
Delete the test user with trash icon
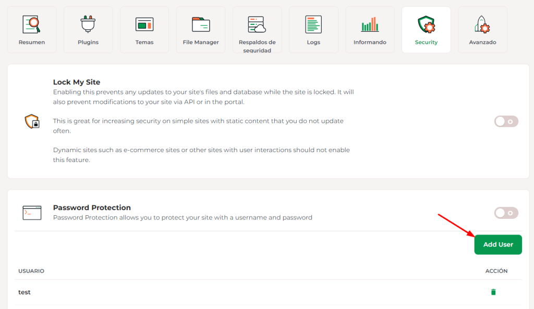493,292
